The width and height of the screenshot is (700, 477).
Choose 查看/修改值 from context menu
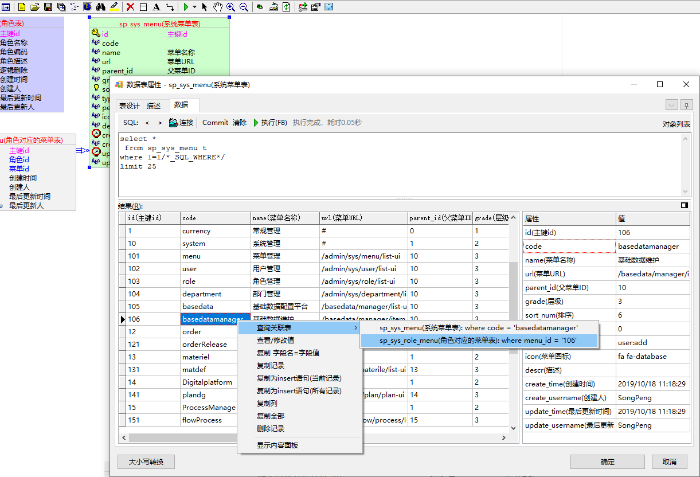[x=300, y=340]
